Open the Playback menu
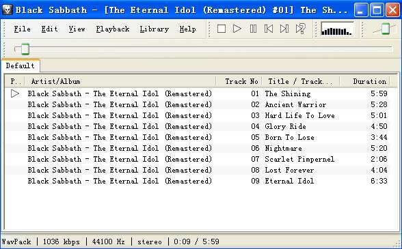 (x=113, y=29)
